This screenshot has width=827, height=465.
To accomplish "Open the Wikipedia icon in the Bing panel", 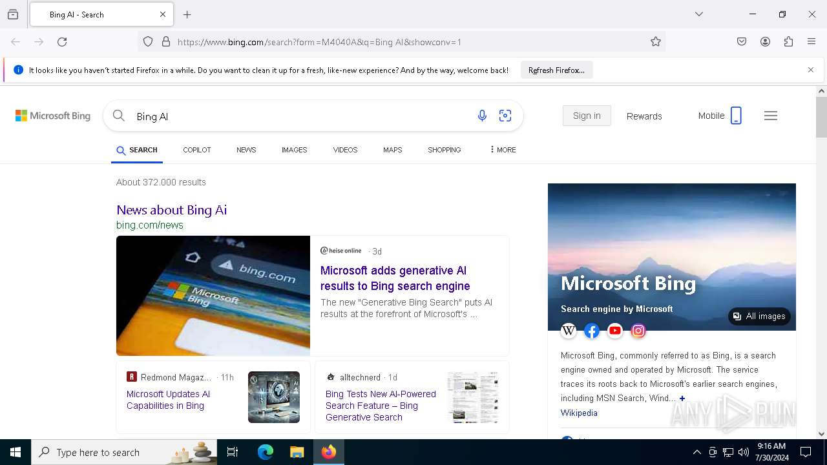I will point(569,331).
